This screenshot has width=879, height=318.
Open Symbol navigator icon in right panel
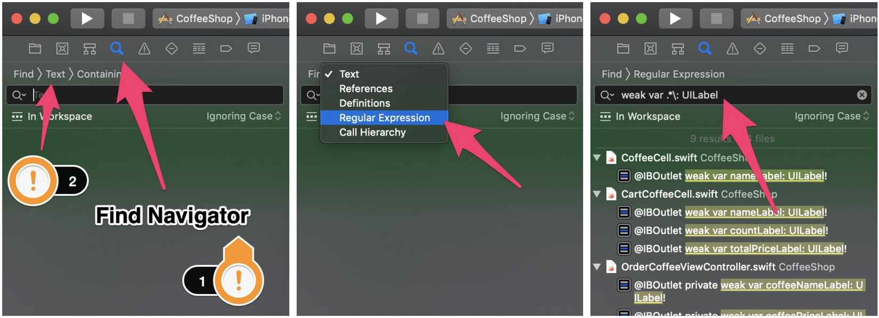click(x=678, y=49)
